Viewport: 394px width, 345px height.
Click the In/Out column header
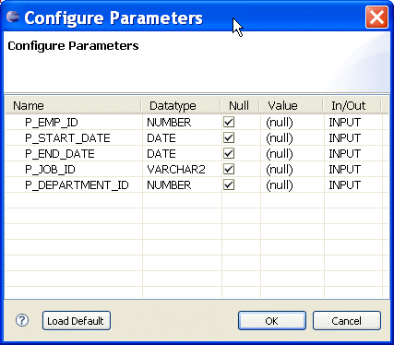[352, 106]
